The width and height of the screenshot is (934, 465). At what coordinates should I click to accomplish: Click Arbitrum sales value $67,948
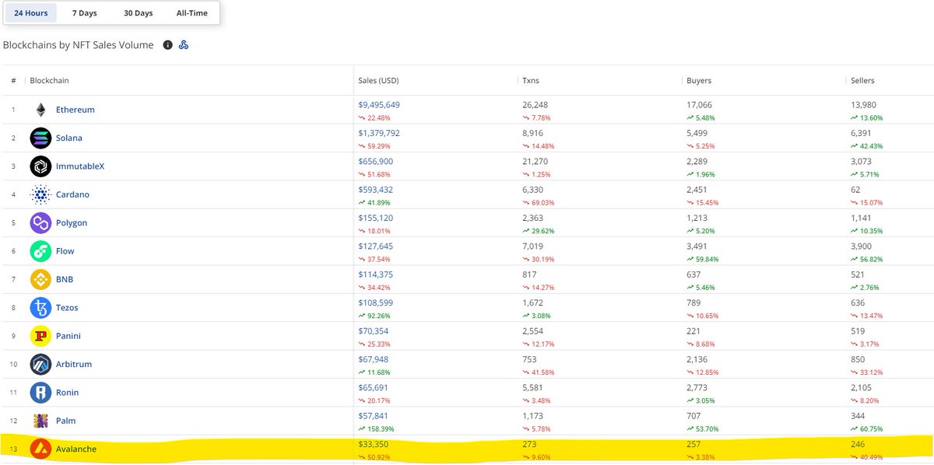pos(374,358)
